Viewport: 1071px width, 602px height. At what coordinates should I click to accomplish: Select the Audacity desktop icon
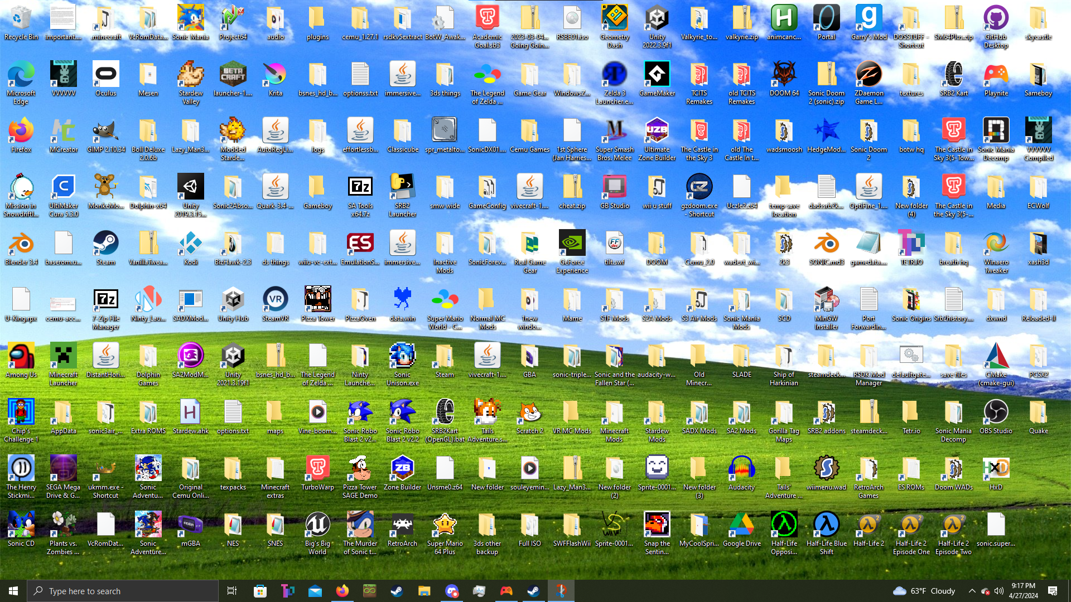[742, 473]
